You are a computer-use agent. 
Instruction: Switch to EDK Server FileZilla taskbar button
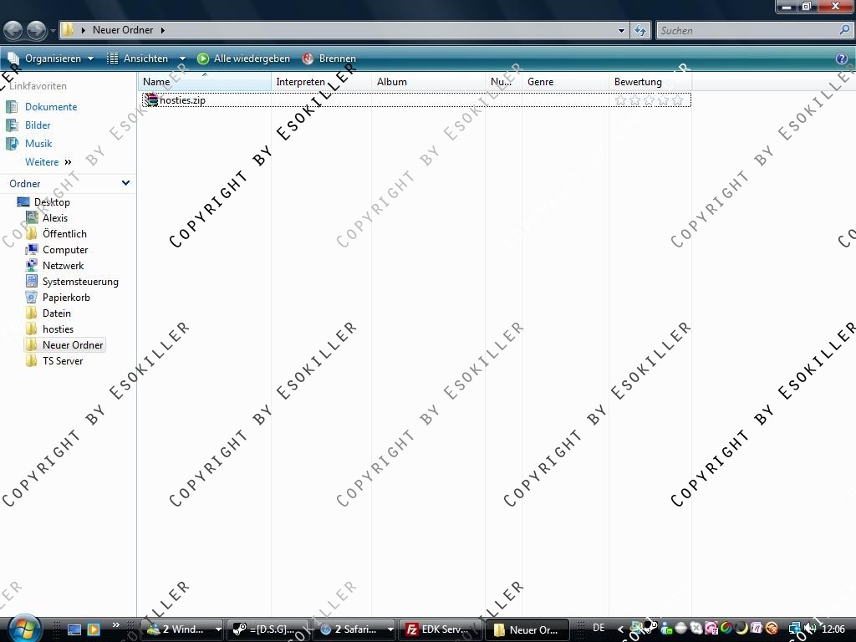(437, 629)
